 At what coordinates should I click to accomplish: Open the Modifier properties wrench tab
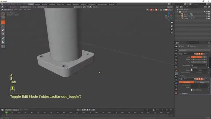click(176, 74)
